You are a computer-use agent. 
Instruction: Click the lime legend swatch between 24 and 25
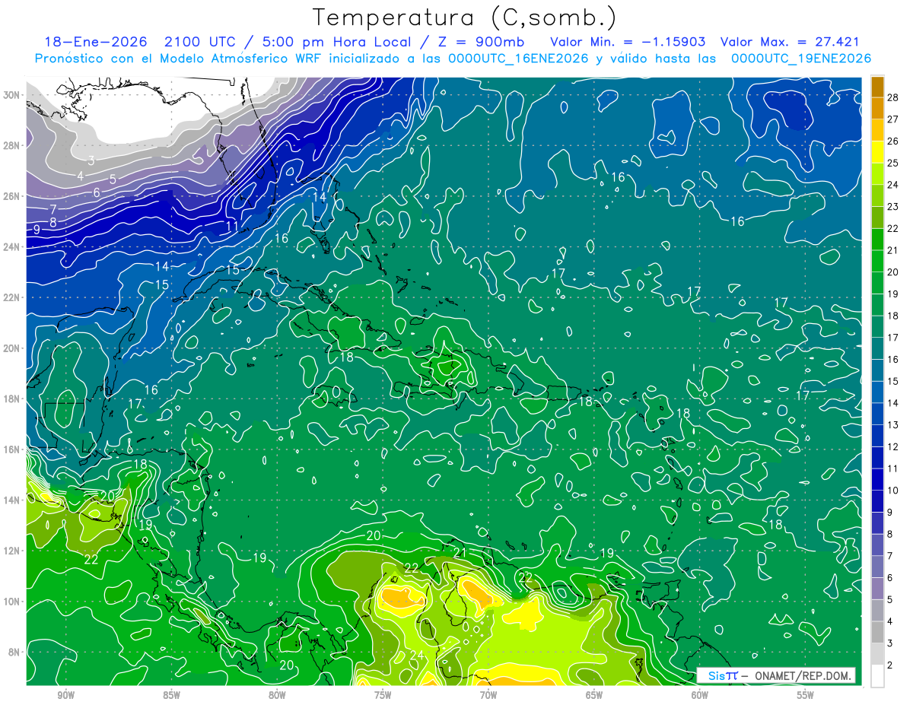coord(877,174)
